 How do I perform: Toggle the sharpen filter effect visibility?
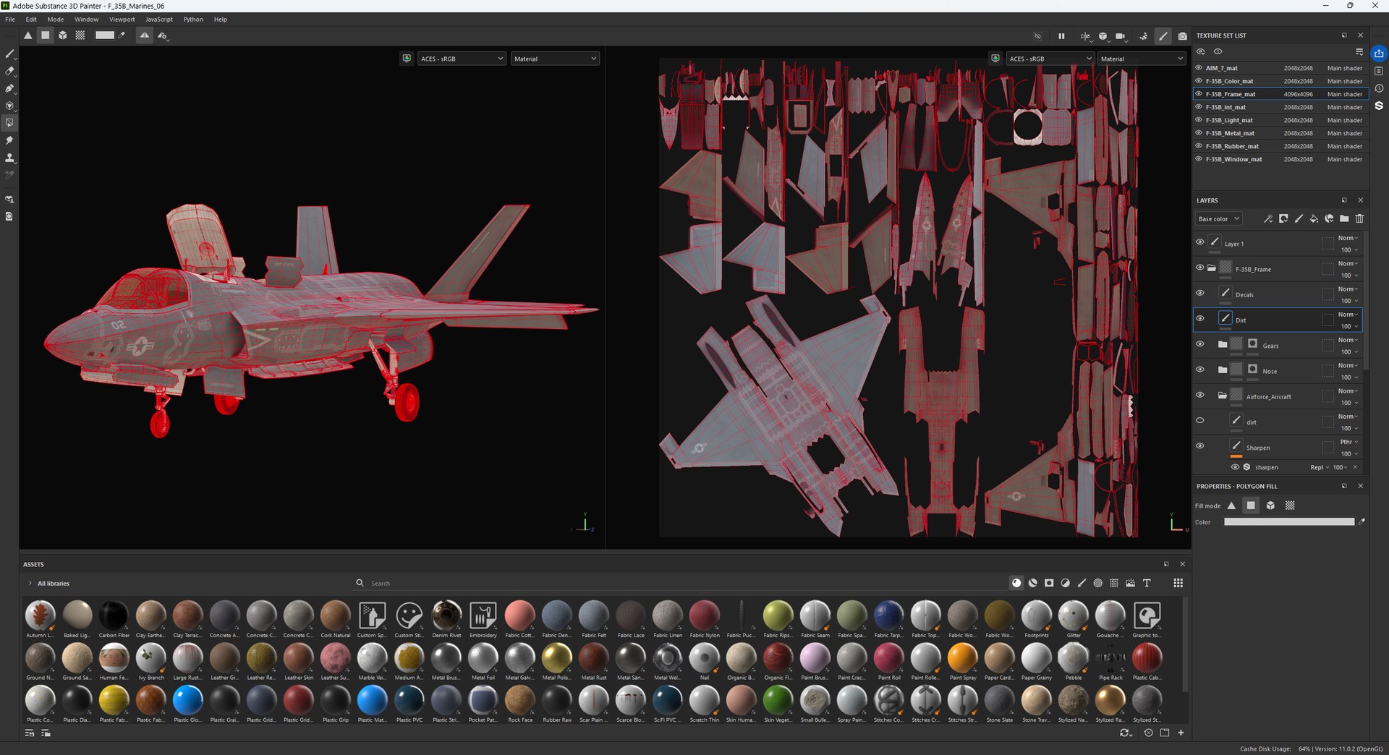click(1235, 467)
